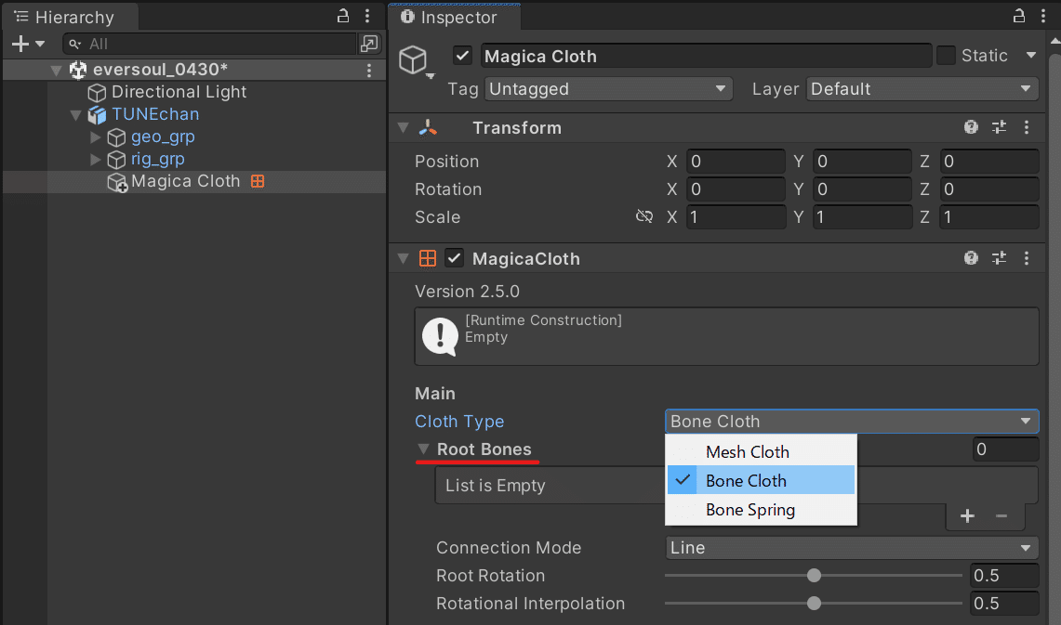Open MagicaCloth presets icon
The width and height of the screenshot is (1061, 625).
tap(999, 257)
